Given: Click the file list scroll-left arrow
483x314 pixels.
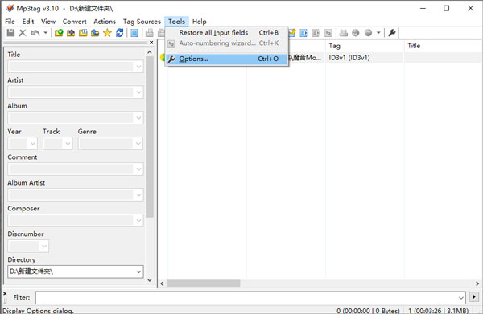Looking at the screenshot, I should coord(162,283).
